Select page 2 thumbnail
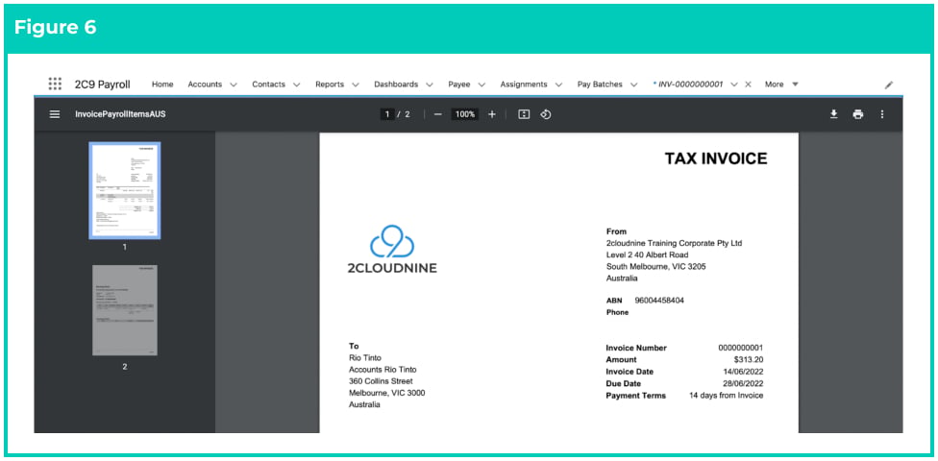Viewport: 938px width, 461px height. pyautogui.click(x=124, y=309)
